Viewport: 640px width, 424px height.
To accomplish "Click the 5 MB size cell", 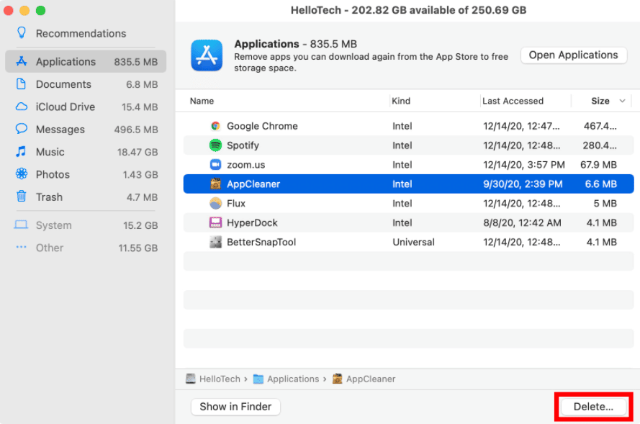I will 605,203.
